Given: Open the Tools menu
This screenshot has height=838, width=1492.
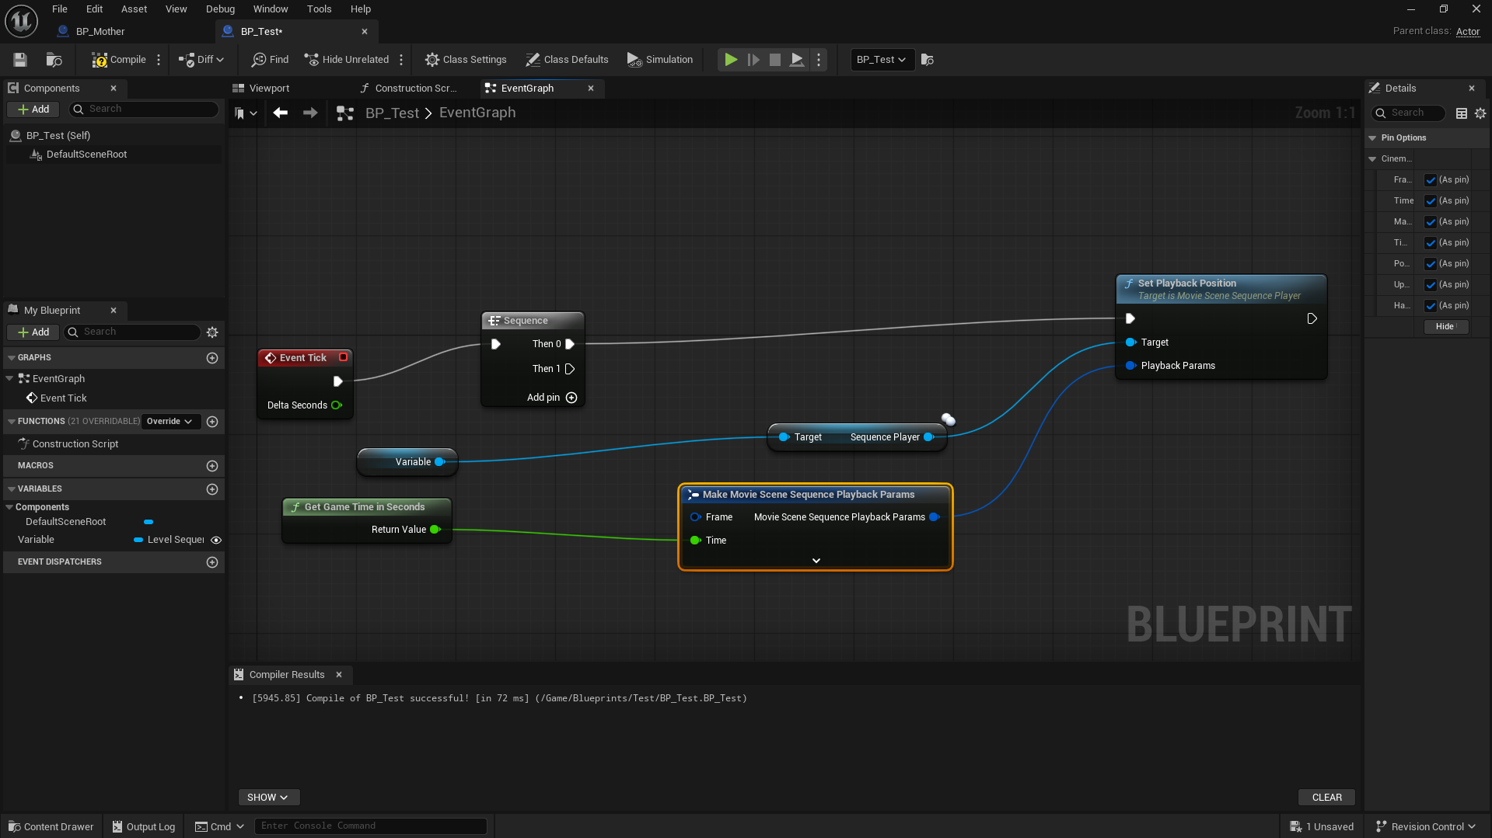Looking at the screenshot, I should 319,9.
